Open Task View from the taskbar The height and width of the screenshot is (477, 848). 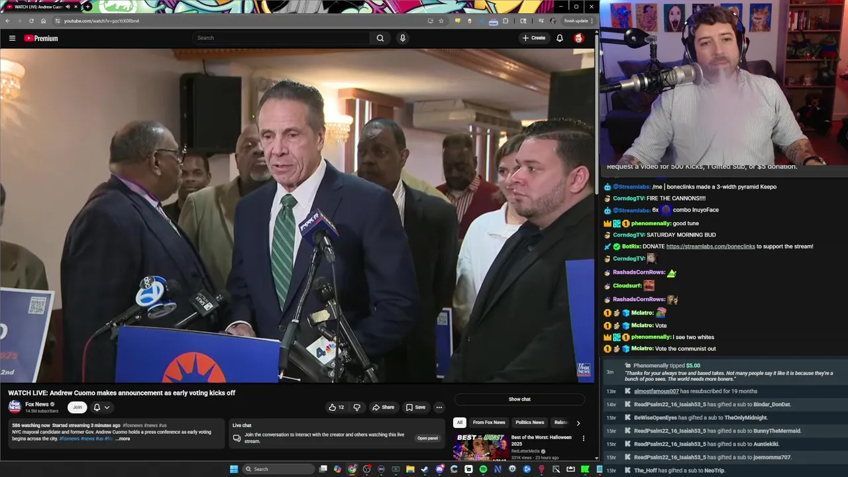pos(323,469)
